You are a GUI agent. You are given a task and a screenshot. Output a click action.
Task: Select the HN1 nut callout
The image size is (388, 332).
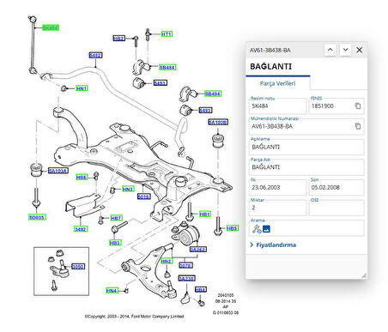tap(82, 88)
